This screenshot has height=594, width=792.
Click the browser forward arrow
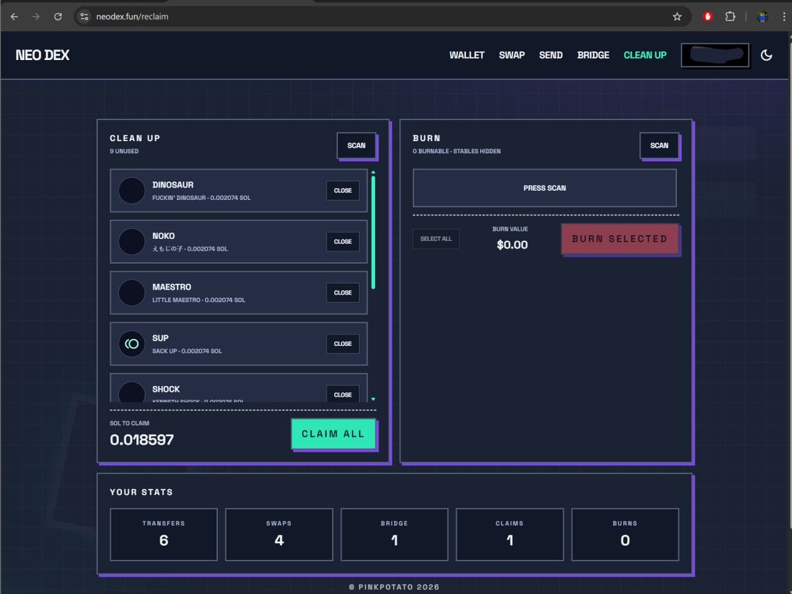click(36, 16)
